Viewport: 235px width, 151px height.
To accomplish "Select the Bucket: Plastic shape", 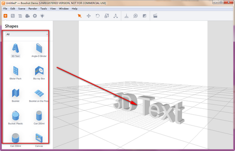I will pyautogui.click(x=16, y=118).
